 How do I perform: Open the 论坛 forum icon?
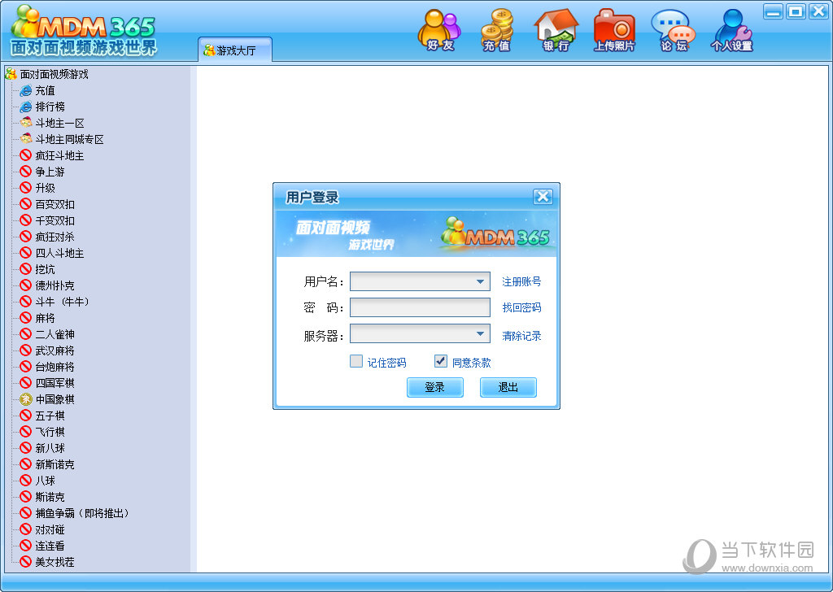pyautogui.click(x=674, y=30)
